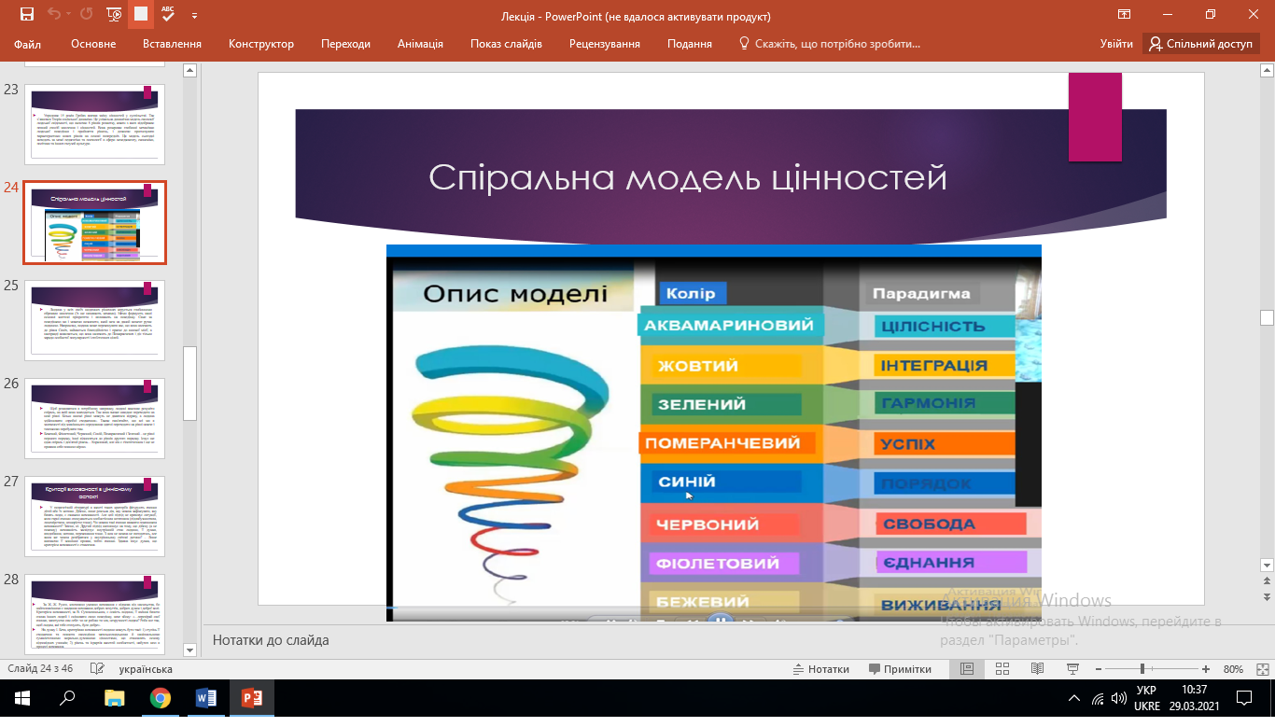1275x727 pixels.
Task: Toggle the Нотатки notes pane
Action: pyautogui.click(x=820, y=669)
